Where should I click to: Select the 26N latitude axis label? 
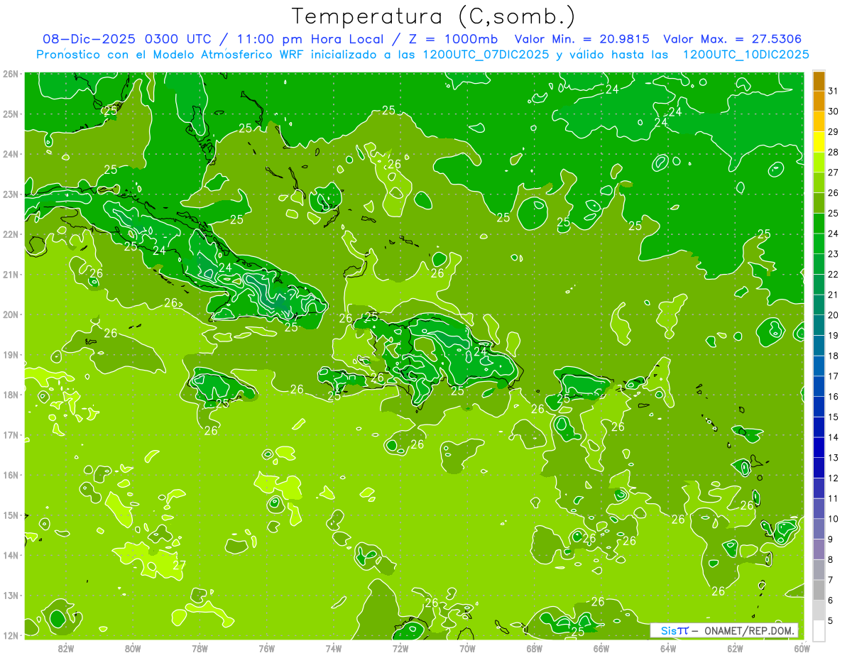tap(10, 74)
